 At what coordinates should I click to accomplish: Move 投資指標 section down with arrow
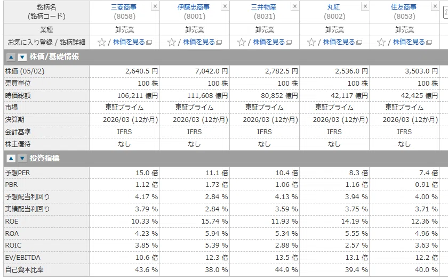(x=22, y=158)
